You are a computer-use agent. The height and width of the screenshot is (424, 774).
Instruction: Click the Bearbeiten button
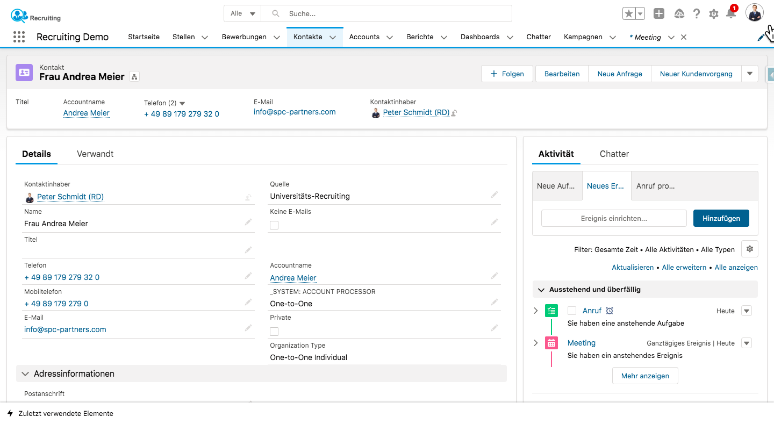click(562, 74)
